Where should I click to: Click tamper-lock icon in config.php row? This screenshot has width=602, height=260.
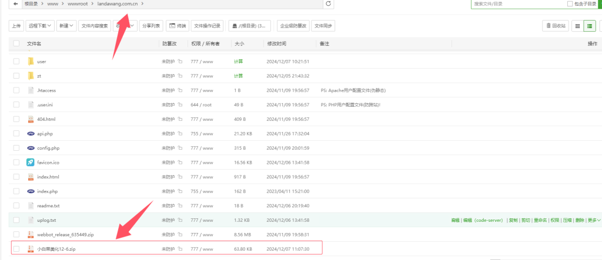[180, 148]
